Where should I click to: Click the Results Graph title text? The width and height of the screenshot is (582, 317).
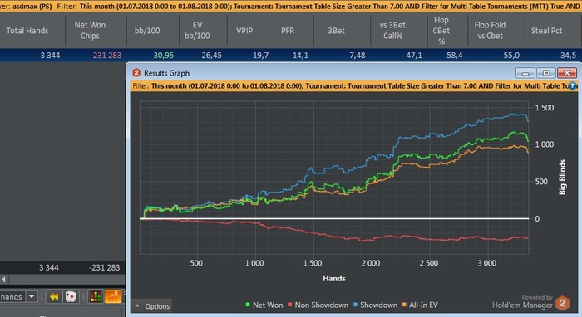pos(166,73)
